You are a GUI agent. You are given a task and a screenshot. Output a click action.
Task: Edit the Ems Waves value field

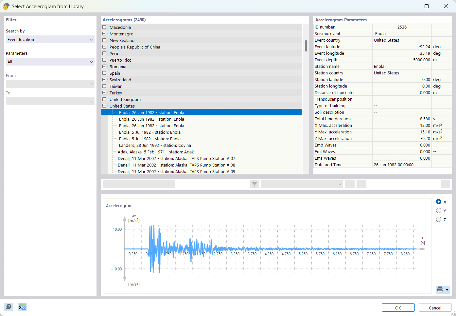point(402,158)
